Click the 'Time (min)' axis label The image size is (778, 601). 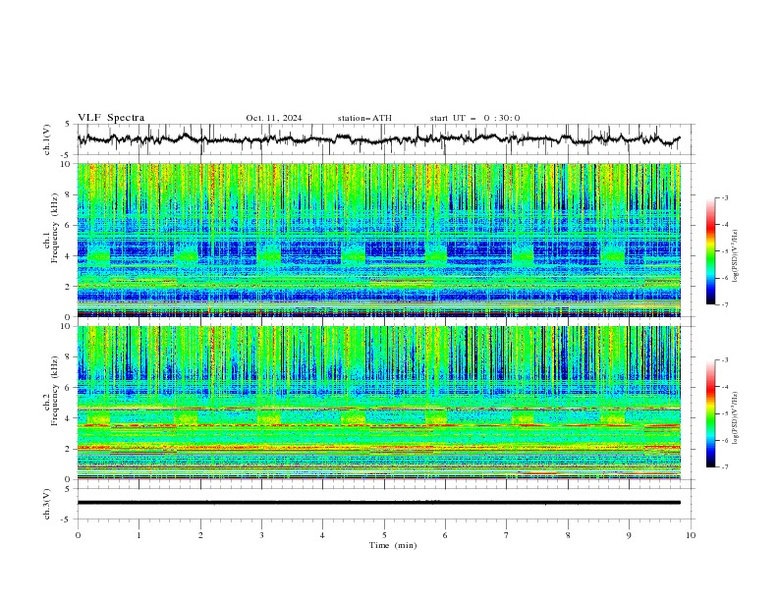point(393,545)
